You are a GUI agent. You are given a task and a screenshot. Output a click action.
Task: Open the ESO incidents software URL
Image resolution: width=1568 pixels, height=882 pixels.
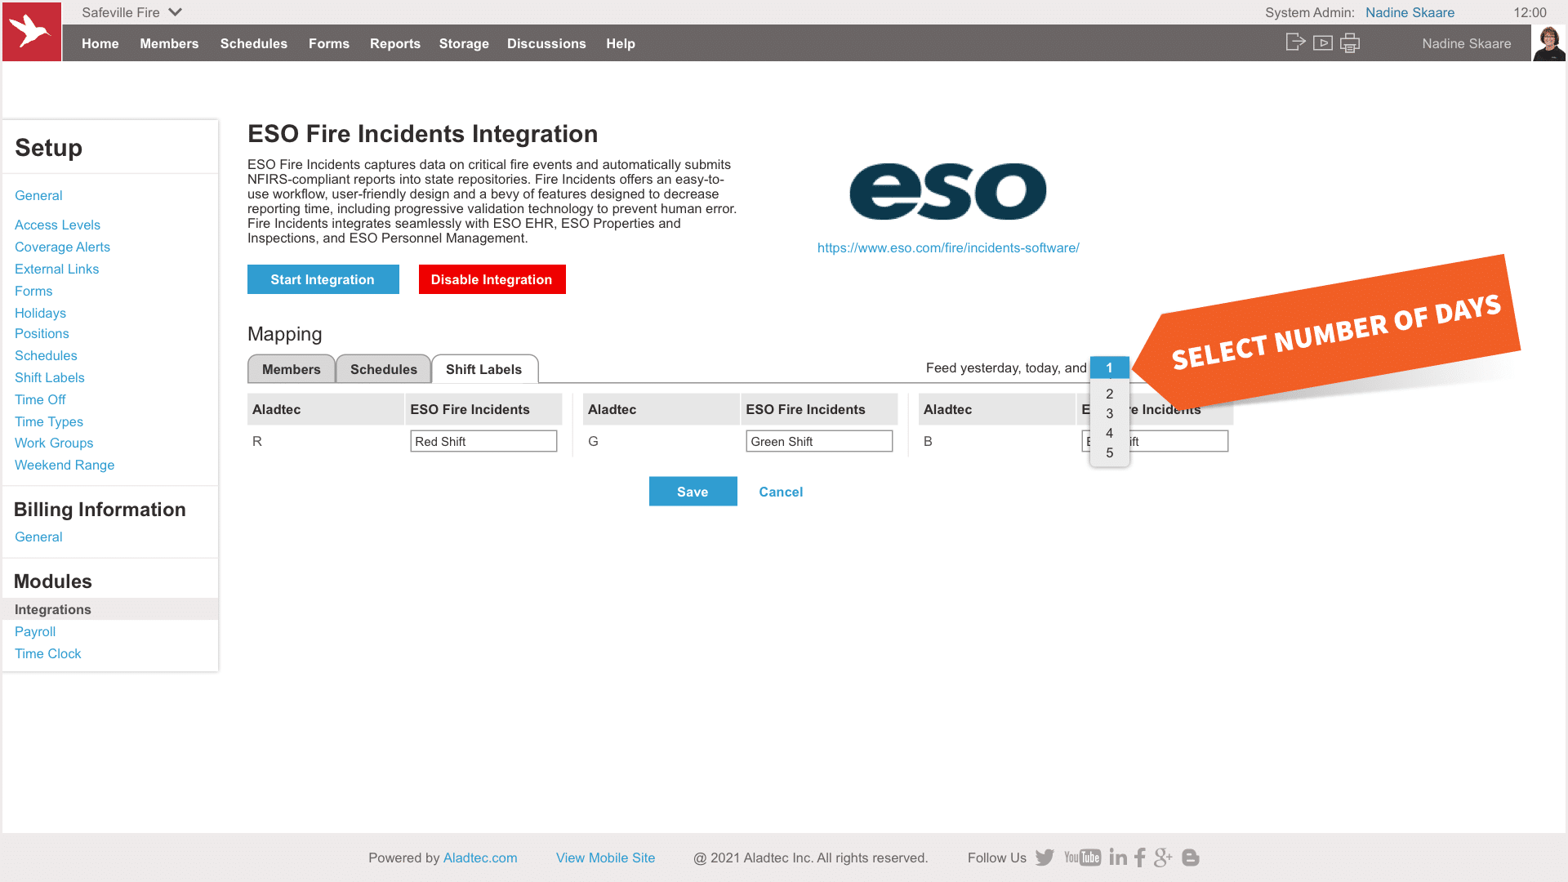click(948, 247)
